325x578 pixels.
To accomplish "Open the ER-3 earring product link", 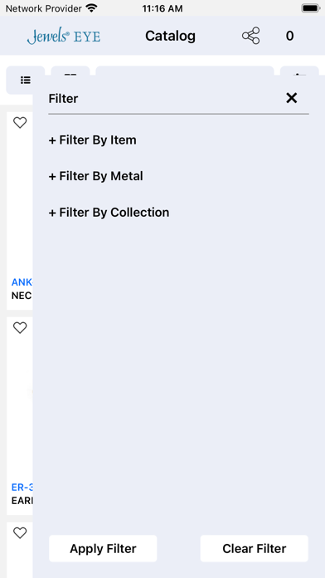I will click(x=22, y=487).
